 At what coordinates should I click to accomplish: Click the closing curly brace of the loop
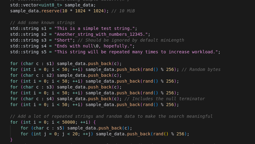click(11, 140)
